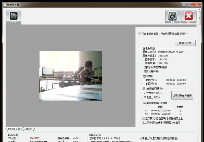This screenshot has width=204, height=142.
Task: Select video quality value 50 (1-100)
Action: coord(163,63)
